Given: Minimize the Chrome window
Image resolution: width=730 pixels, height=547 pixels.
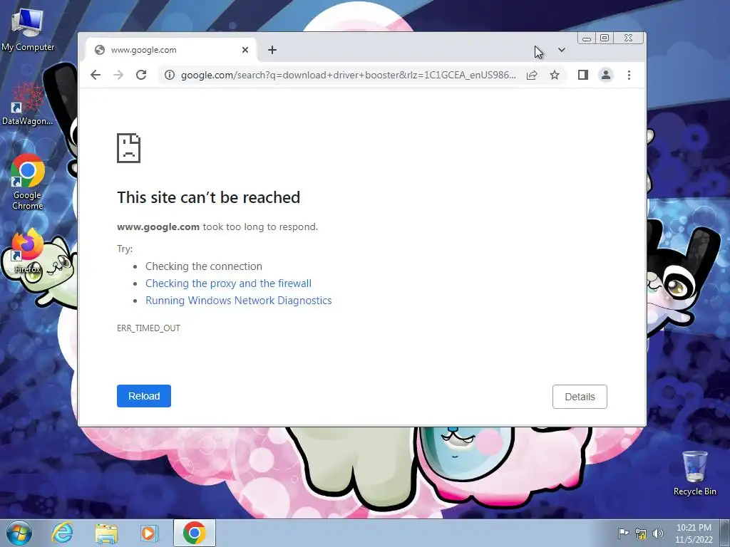Looking at the screenshot, I should pyautogui.click(x=587, y=38).
